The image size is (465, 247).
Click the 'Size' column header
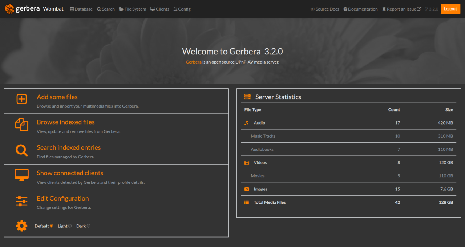coord(449,110)
